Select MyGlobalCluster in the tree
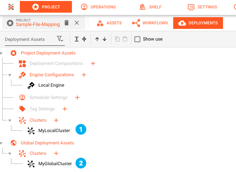This screenshot has width=236, height=172. 55,164
